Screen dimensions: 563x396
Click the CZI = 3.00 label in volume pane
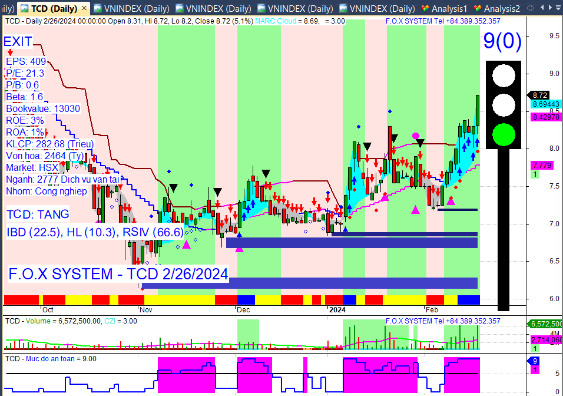point(121,321)
